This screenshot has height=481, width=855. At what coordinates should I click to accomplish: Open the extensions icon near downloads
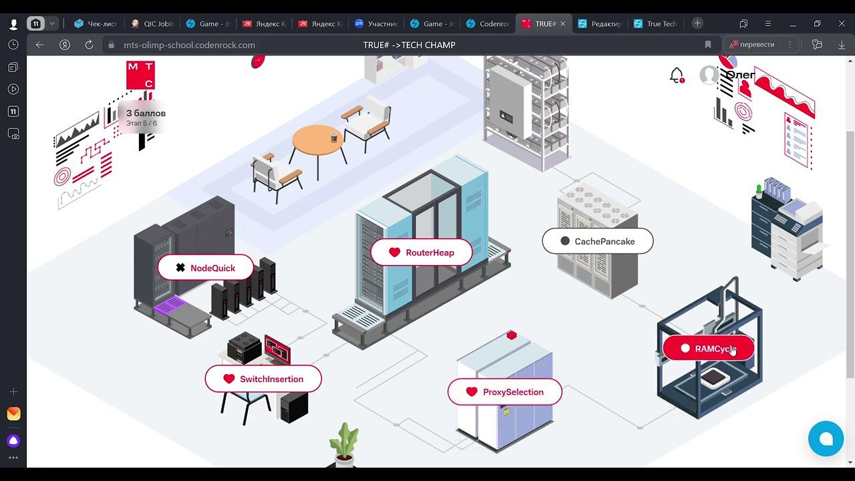click(x=817, y=45)
